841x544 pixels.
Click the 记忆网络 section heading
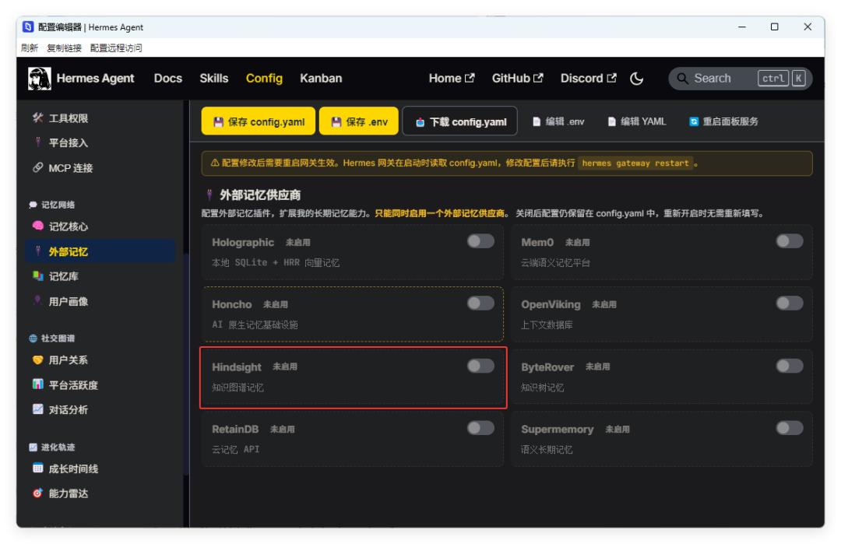click(52, 205)
